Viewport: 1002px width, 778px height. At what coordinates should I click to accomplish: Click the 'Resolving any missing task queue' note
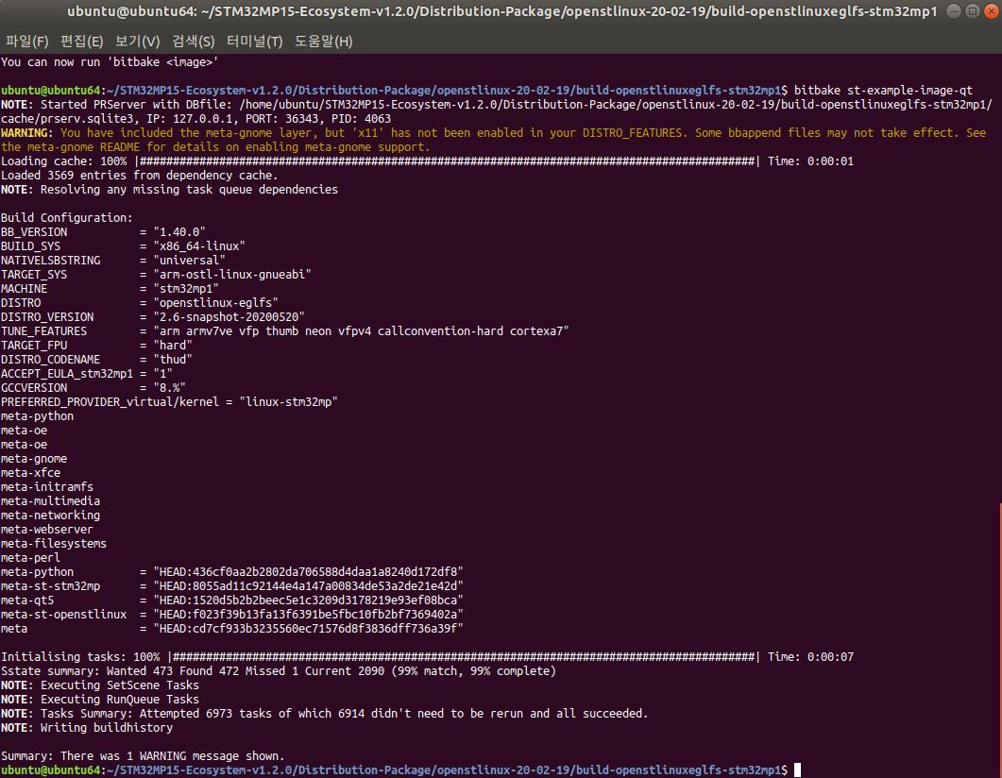click(x=169, y=189)
